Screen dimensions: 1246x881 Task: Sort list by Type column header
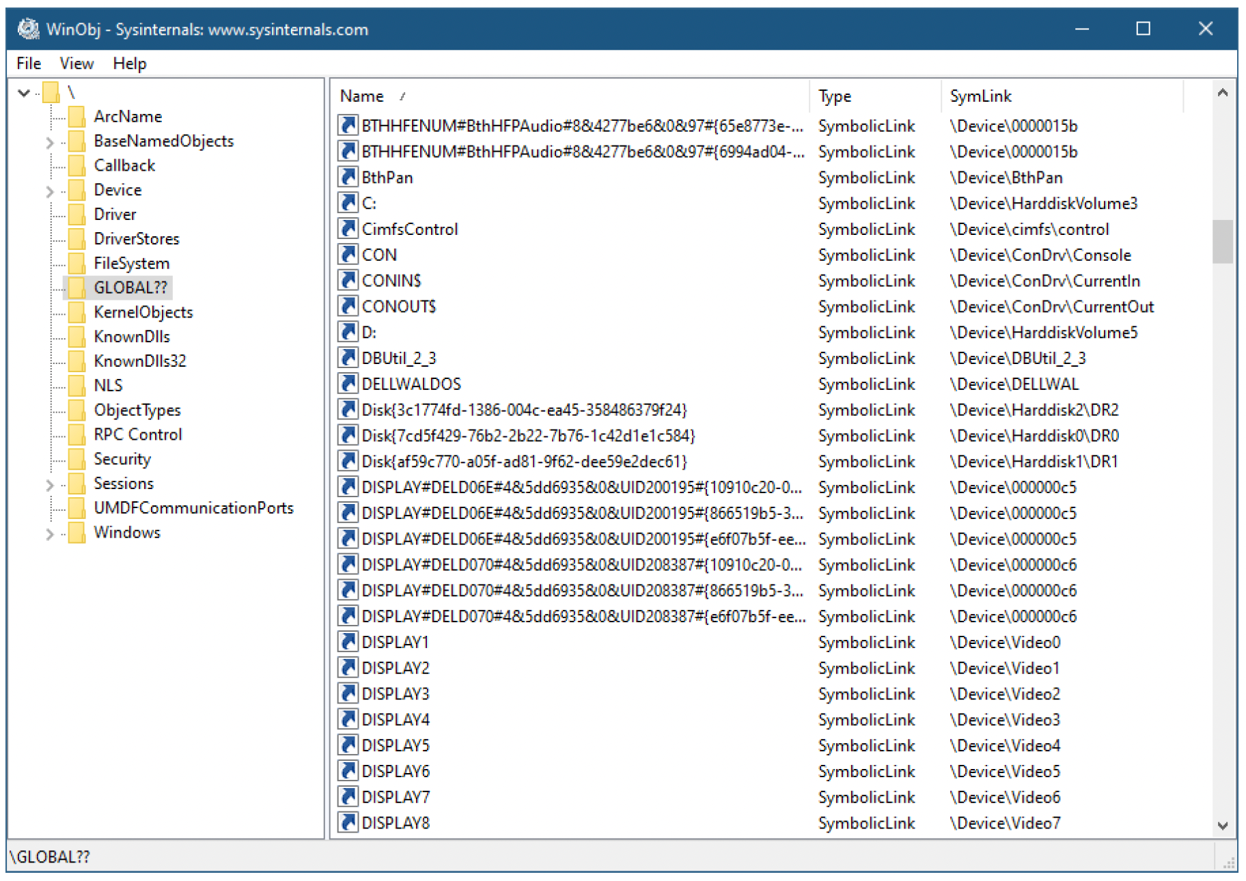tap(876, 96)
